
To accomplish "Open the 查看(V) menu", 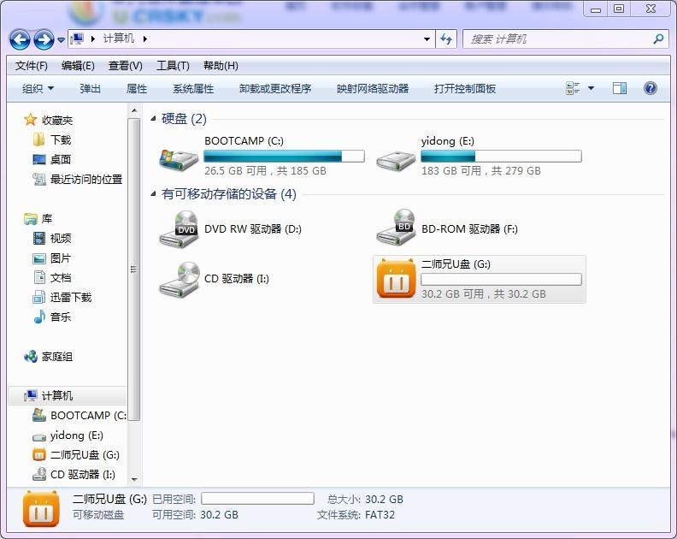I will [x=125, y=66].
